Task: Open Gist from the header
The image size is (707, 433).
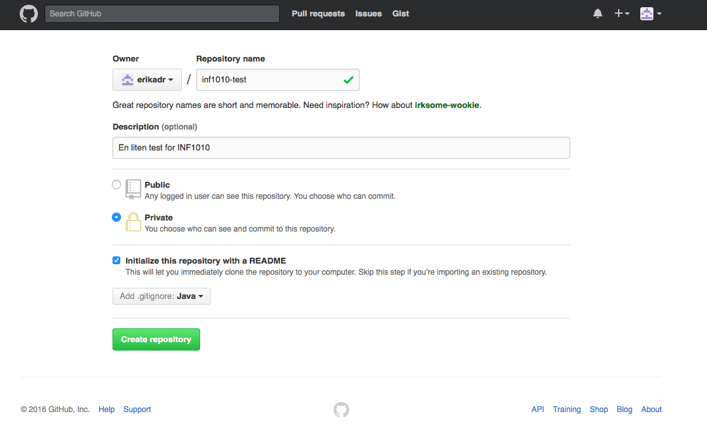Action: point(400,14)
